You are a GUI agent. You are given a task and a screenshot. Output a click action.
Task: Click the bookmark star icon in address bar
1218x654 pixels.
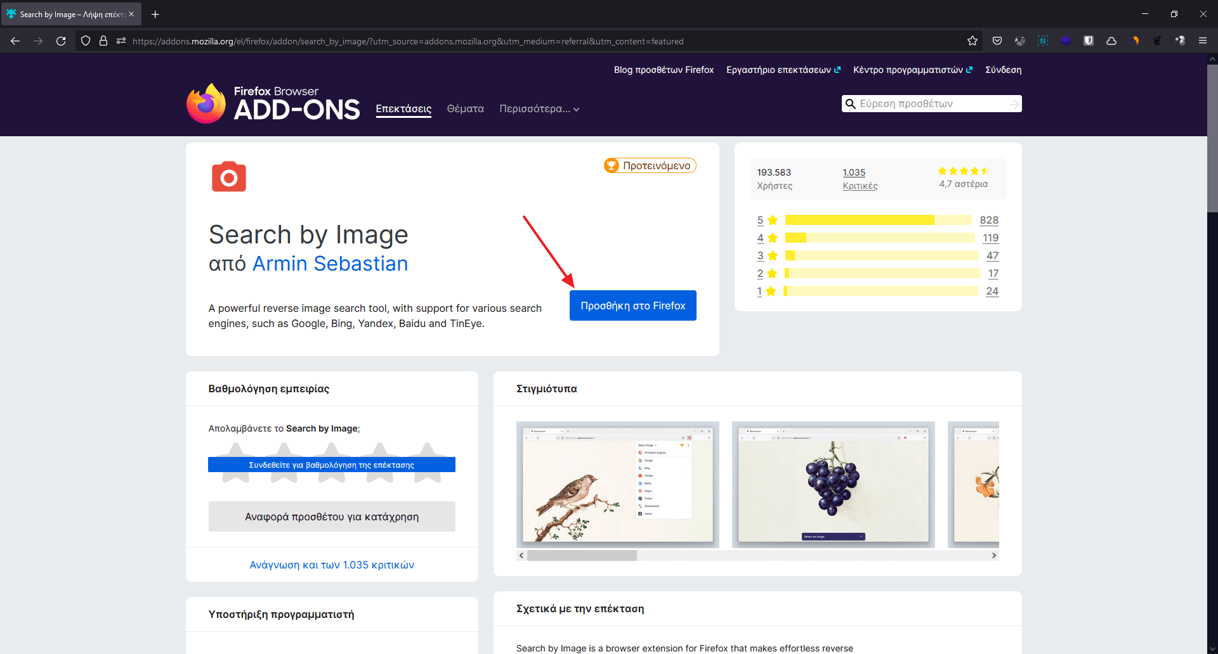coord(972,41)
